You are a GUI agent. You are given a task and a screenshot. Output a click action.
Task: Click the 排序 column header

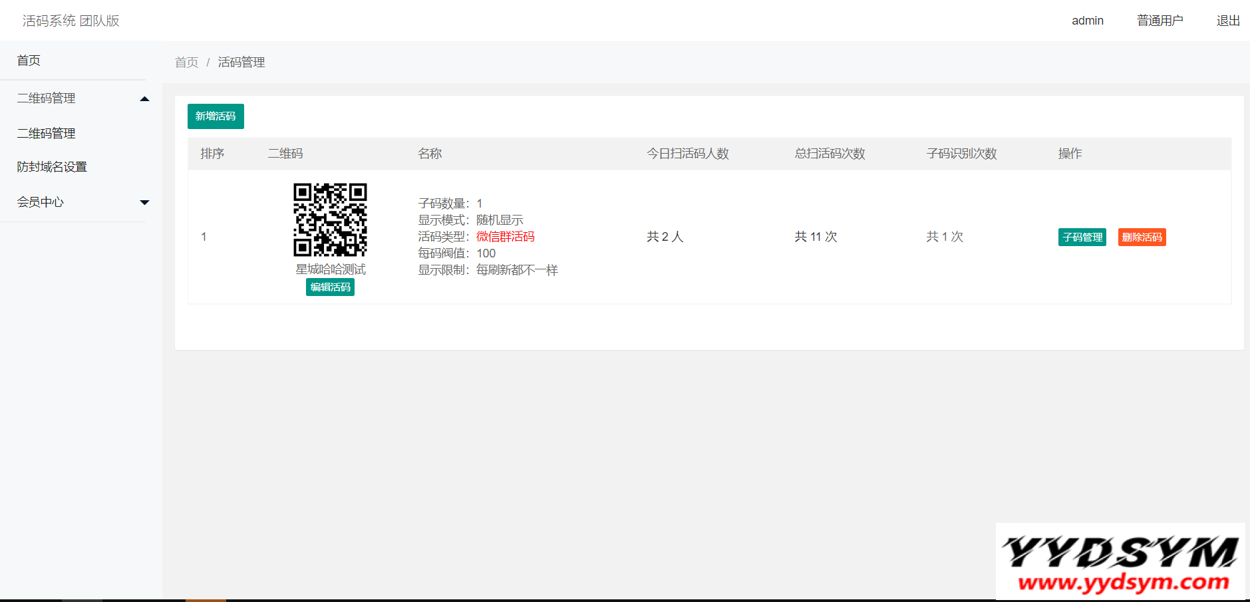point(212,154)
